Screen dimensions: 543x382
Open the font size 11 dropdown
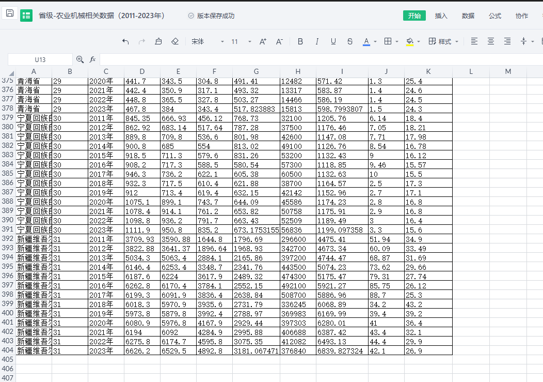click(x=241, y=42)
